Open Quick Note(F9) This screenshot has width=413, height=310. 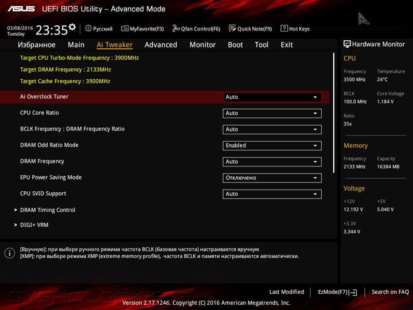click(250, 29)
